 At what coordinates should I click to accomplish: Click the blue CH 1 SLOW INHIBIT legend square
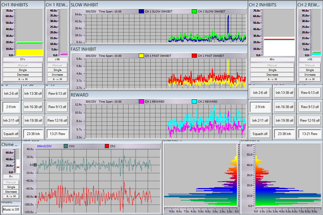(141, 11)
